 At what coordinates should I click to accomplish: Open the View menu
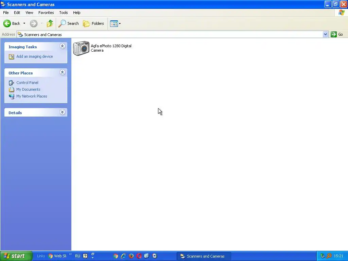coord(29,13)
